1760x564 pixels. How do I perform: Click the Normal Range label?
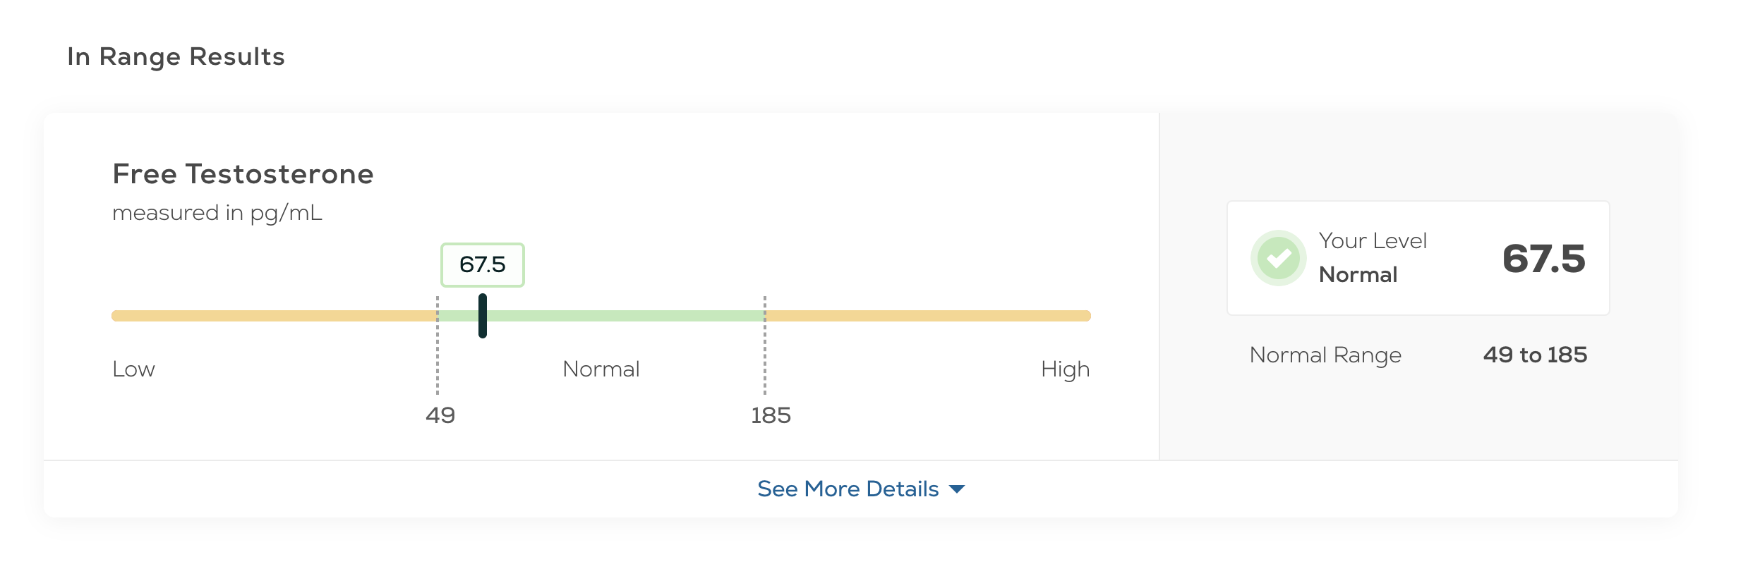1325,355
